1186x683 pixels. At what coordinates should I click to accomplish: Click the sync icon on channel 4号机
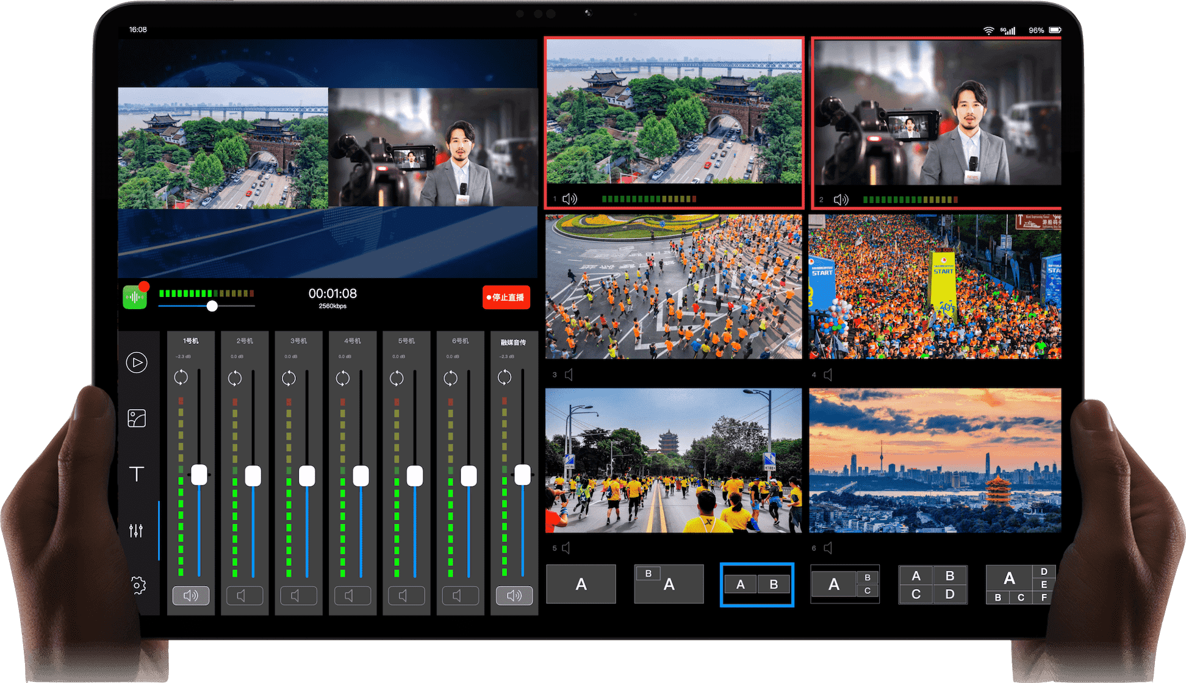[343, 378]
